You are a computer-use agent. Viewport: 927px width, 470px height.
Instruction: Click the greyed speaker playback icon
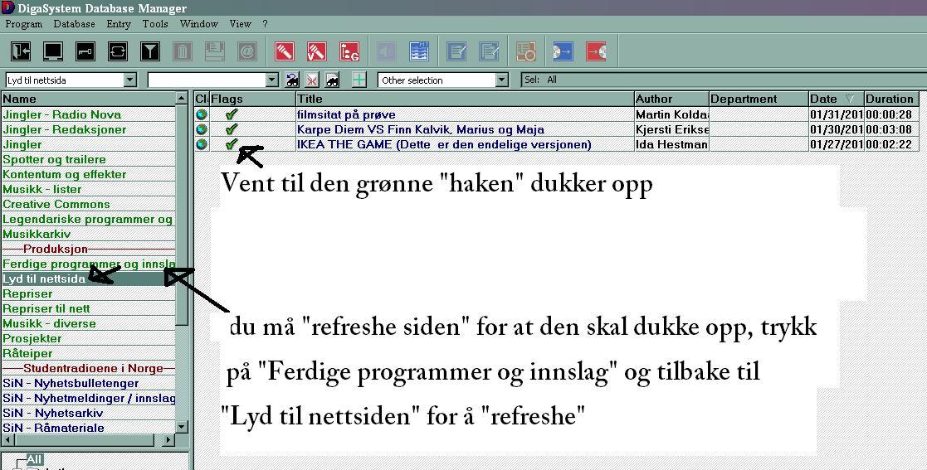387,51
